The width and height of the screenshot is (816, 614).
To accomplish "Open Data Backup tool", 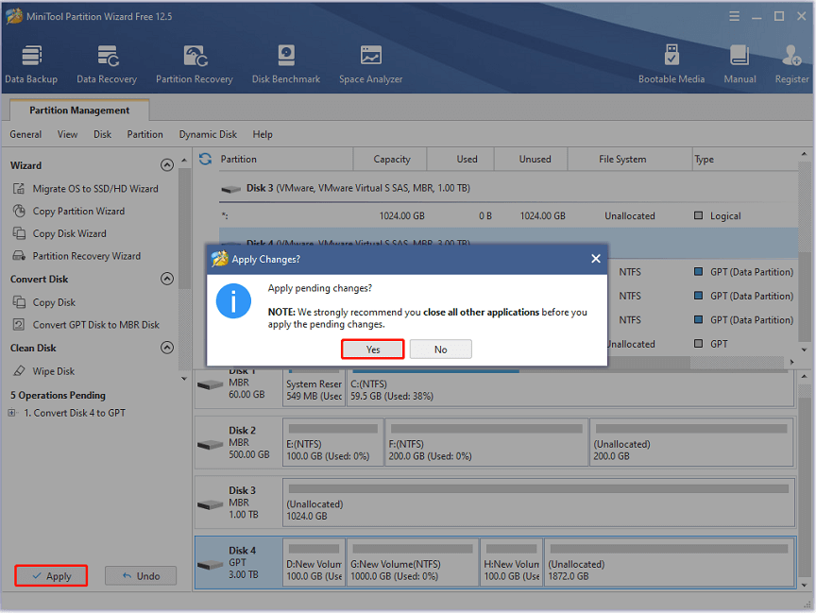I will point(31,64).
